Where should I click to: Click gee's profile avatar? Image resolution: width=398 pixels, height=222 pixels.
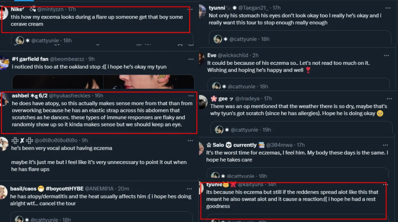[x=203, y=102]
